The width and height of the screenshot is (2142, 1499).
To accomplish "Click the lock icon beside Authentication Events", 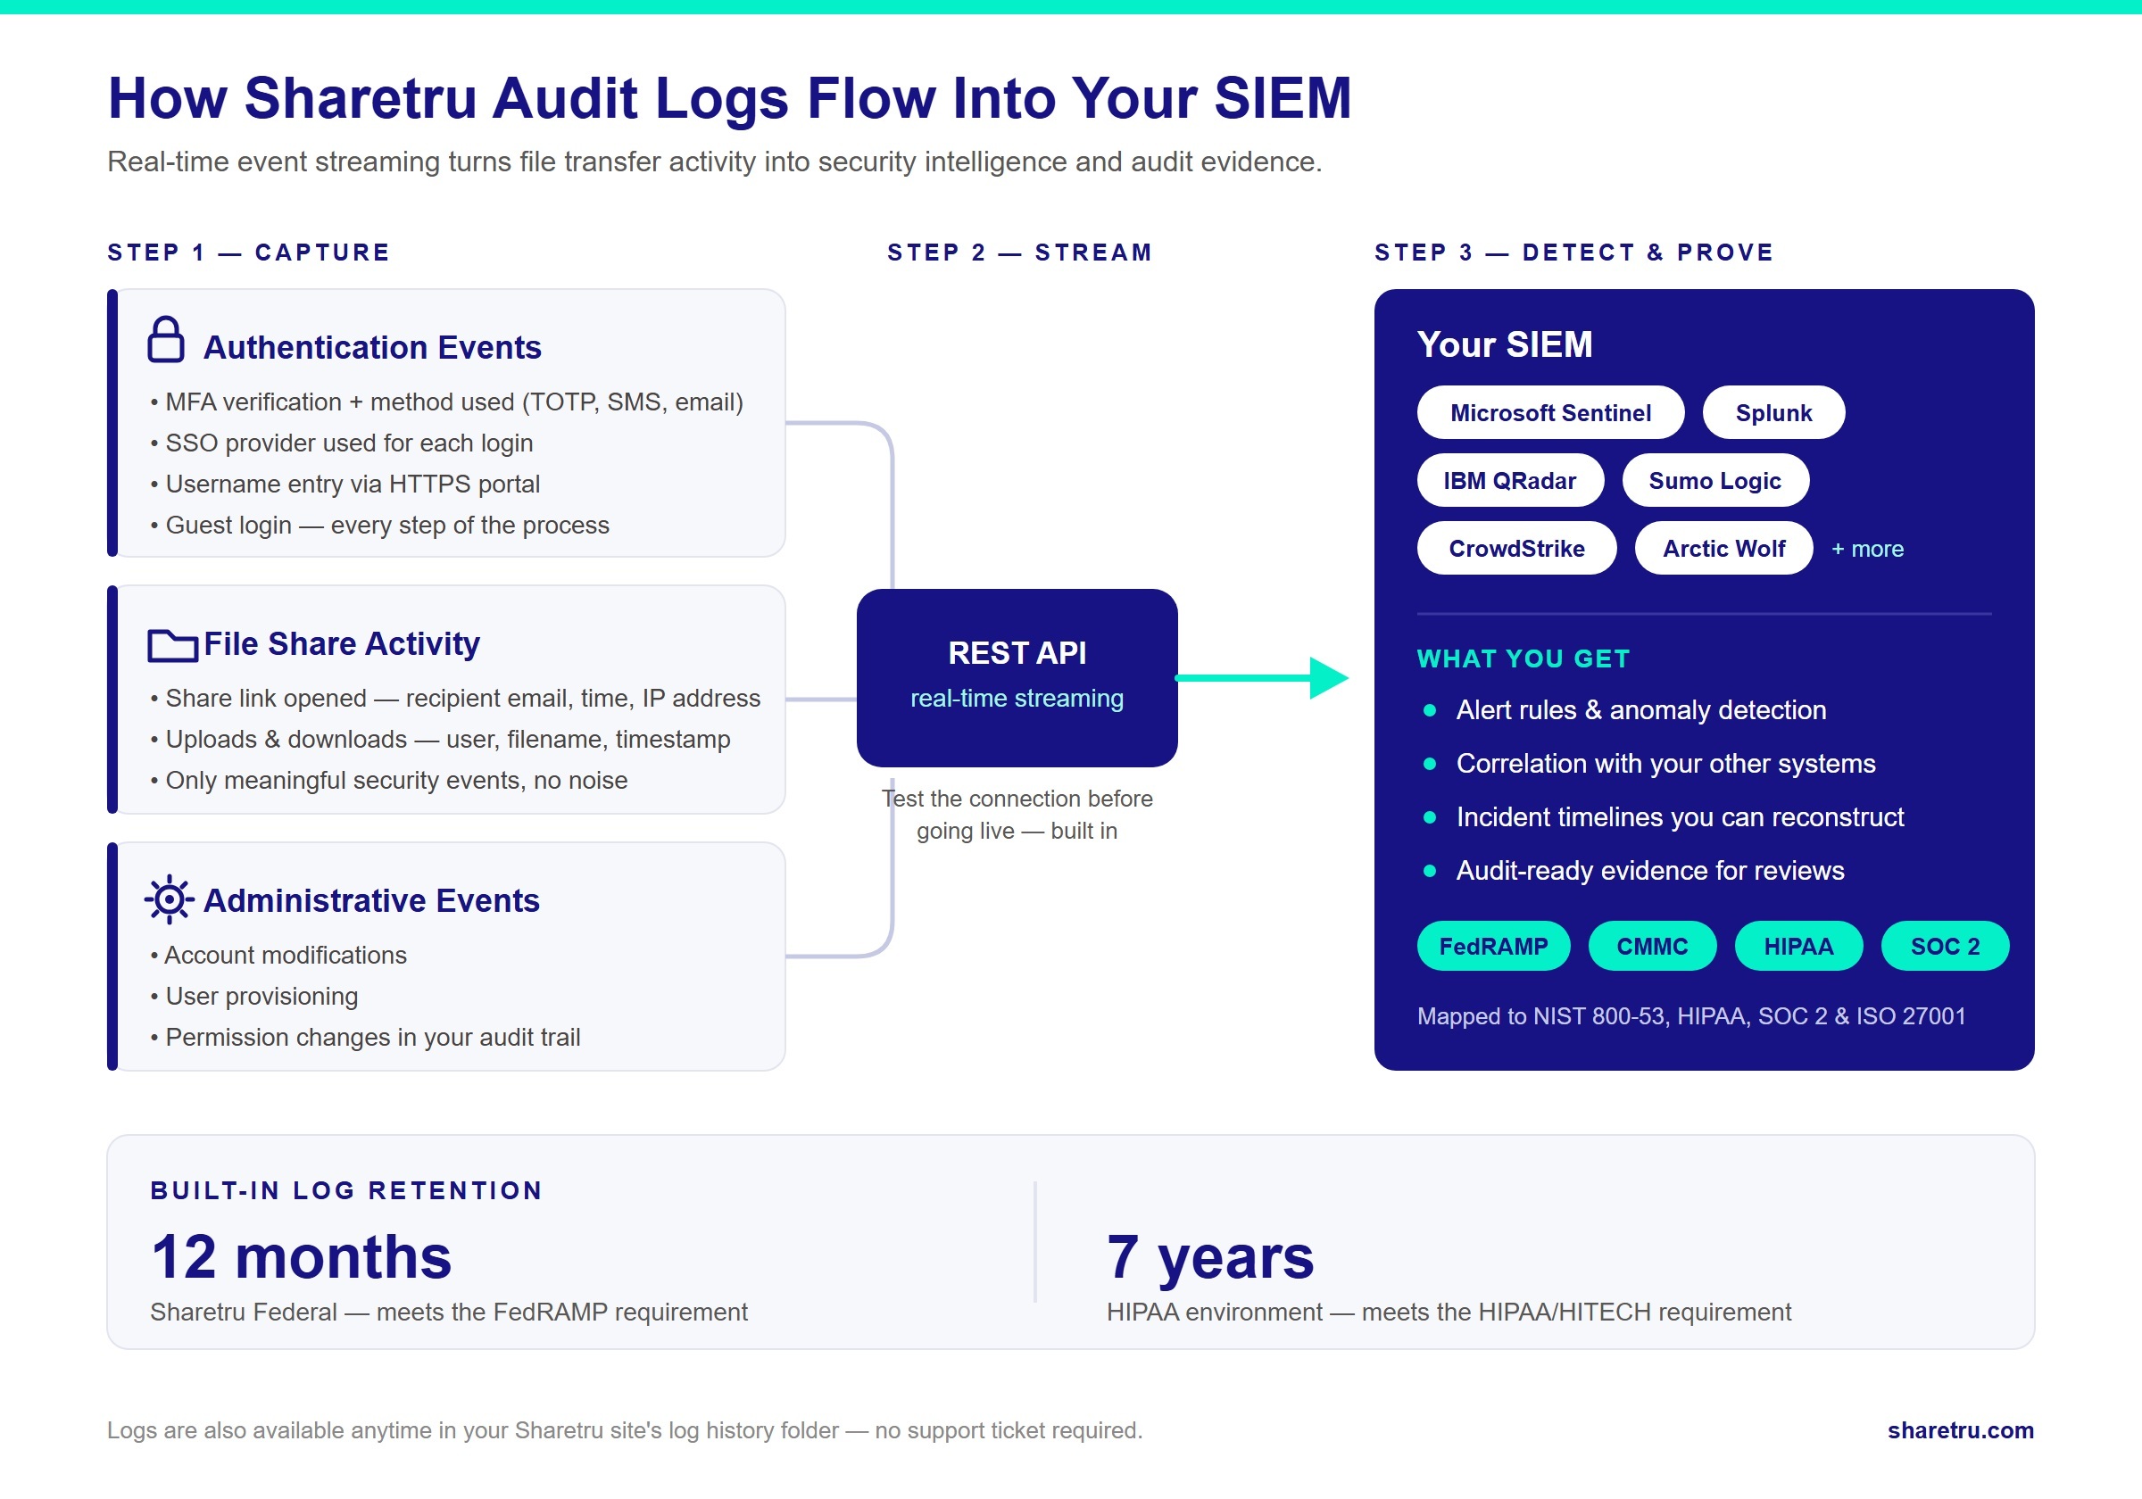I will coord(166,340).
